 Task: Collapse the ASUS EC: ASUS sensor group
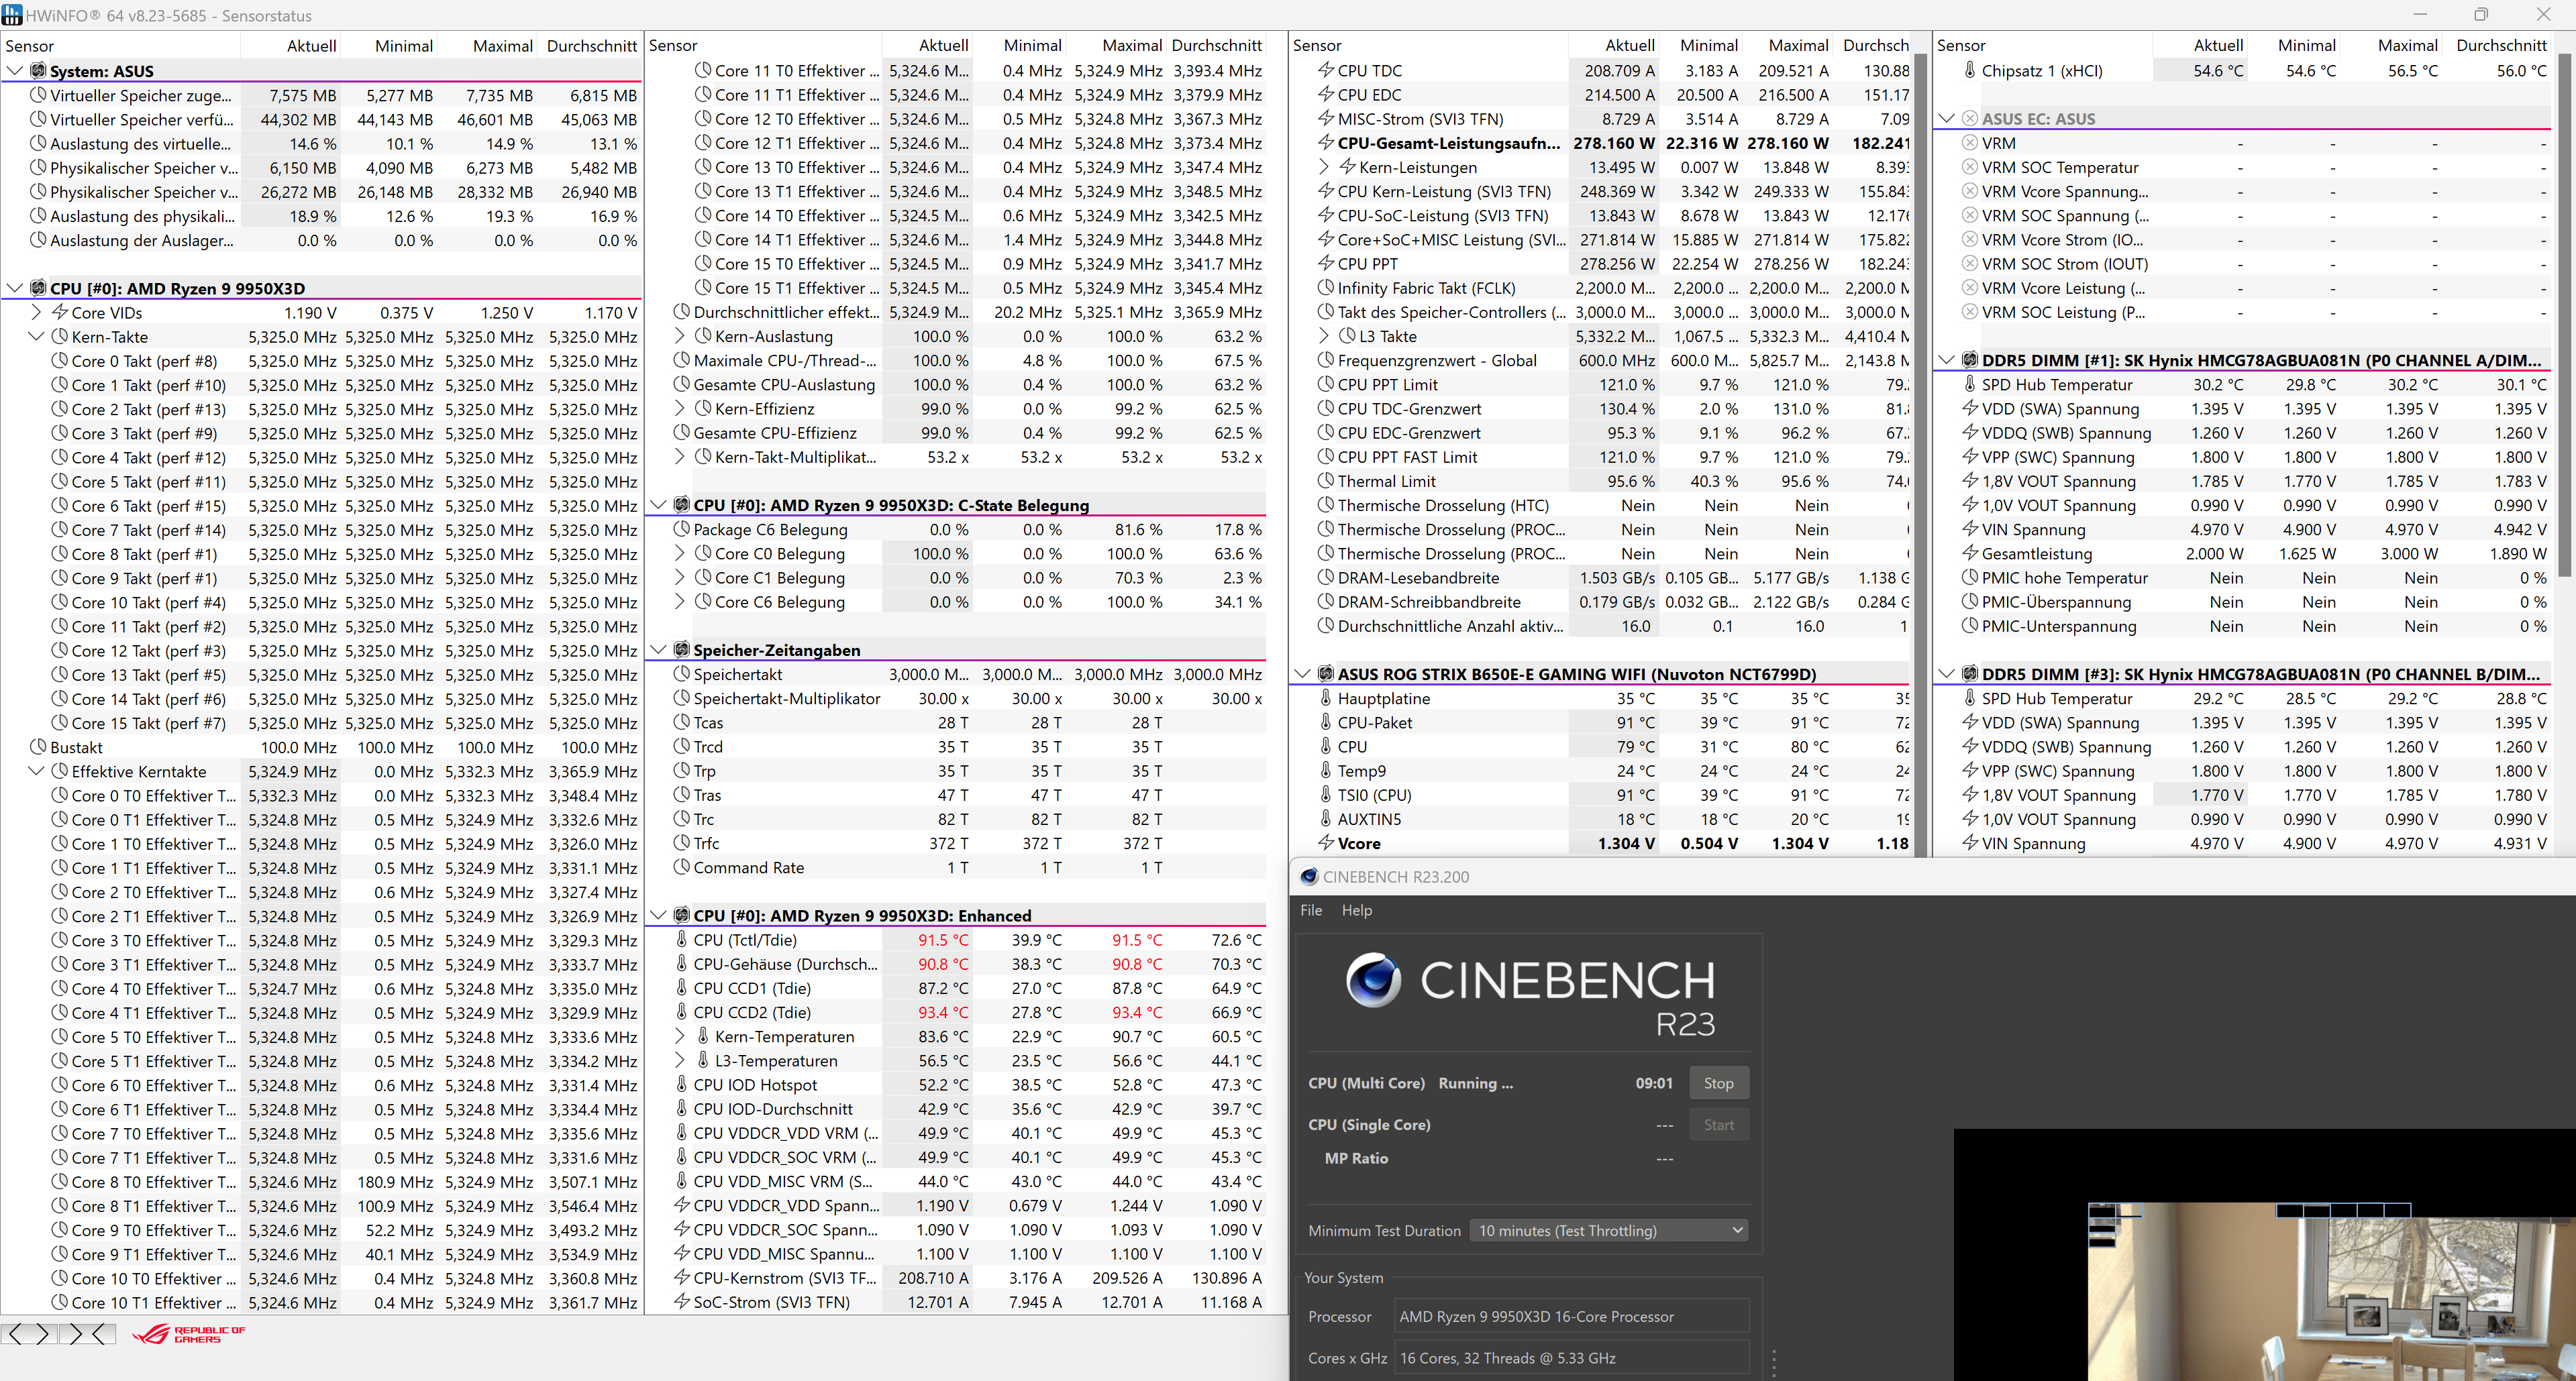pyautogui.click(x=1946, y=119)
